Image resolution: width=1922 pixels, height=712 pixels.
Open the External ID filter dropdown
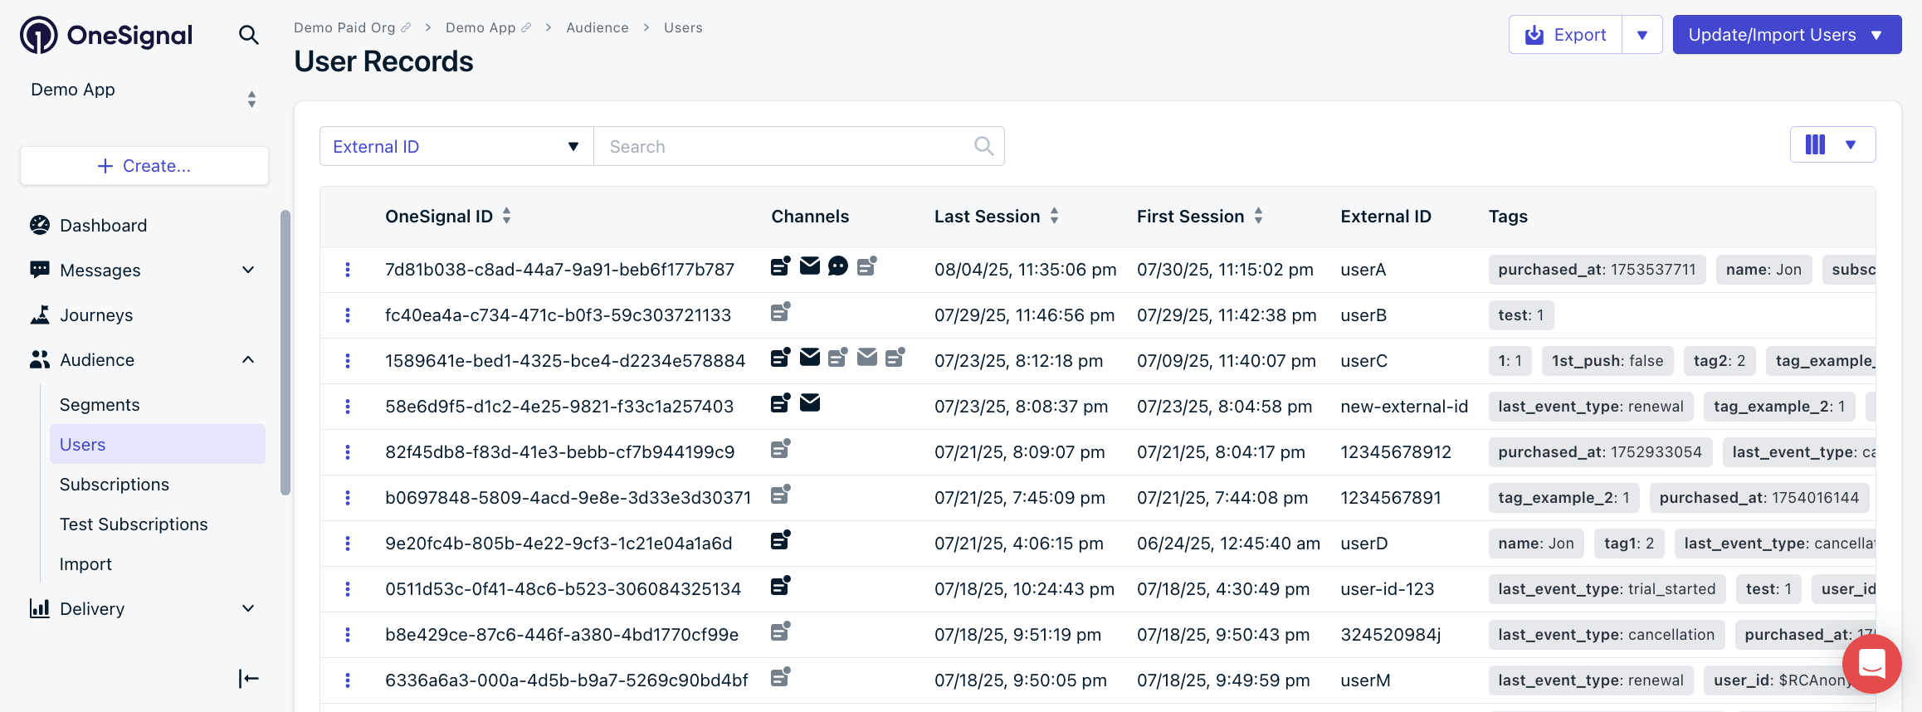(x=456, y=147)
